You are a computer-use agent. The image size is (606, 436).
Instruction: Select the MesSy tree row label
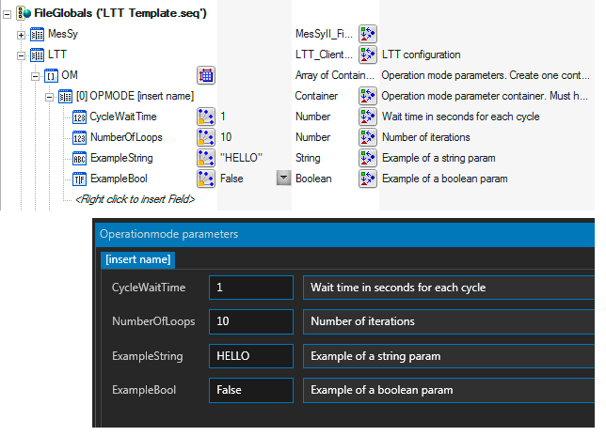(x=63, y=34)
